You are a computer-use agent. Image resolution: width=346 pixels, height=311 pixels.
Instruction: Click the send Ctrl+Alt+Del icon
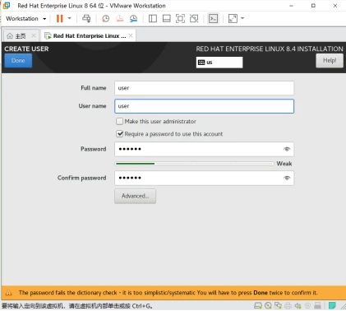(x=86, y=18)
